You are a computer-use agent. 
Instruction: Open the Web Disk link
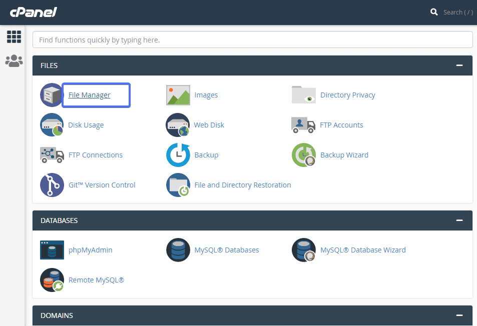[209, 125]
